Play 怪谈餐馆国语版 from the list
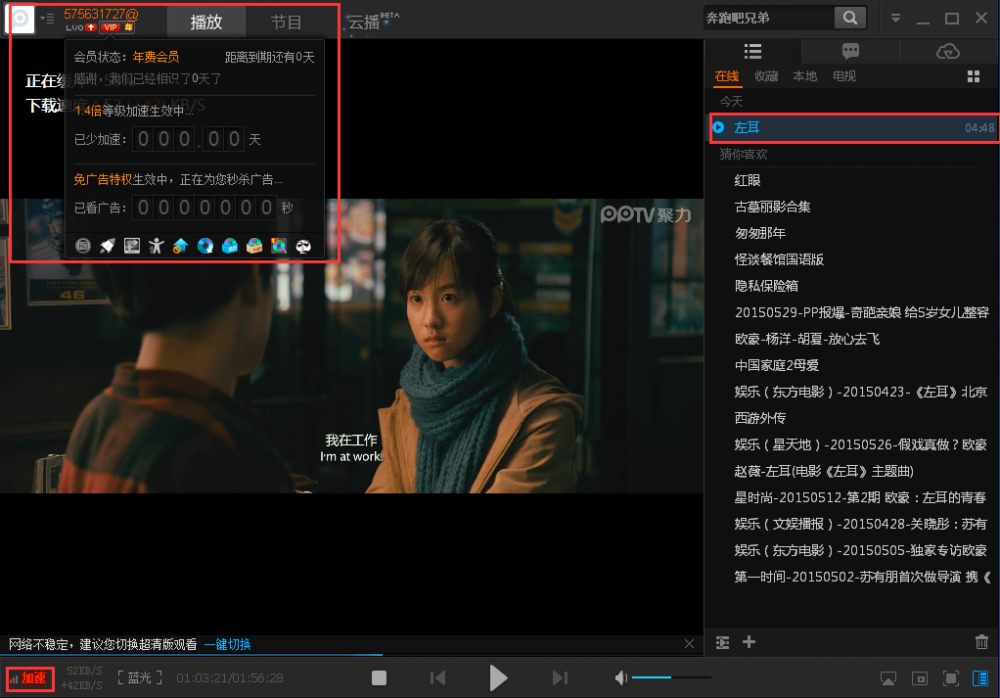 click(x=779, y=259)
